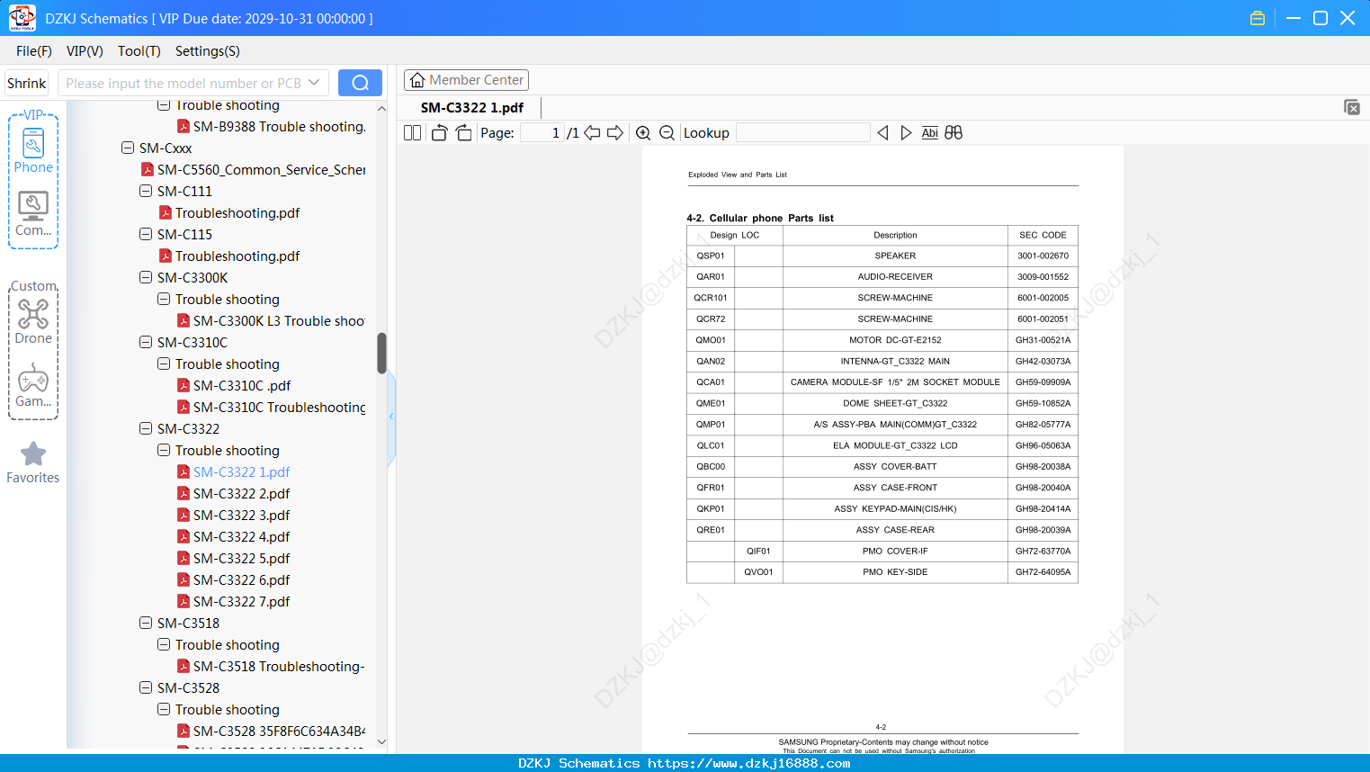Find previous lookup match triangle
Viewport: 1370px width, 772px height.
tap(882, 133)
